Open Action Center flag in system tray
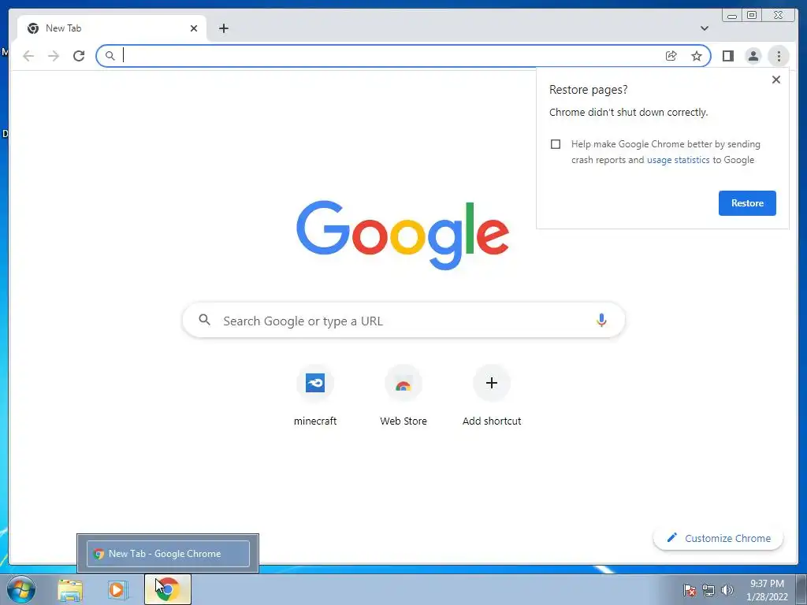 click(x=690, y=590)
